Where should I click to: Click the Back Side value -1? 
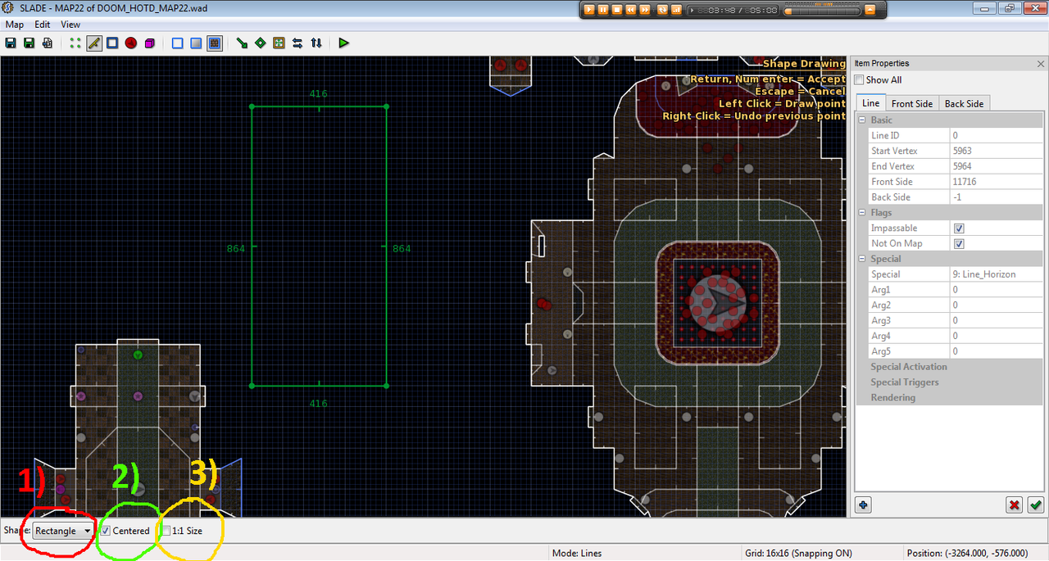[x=997, y=197]
